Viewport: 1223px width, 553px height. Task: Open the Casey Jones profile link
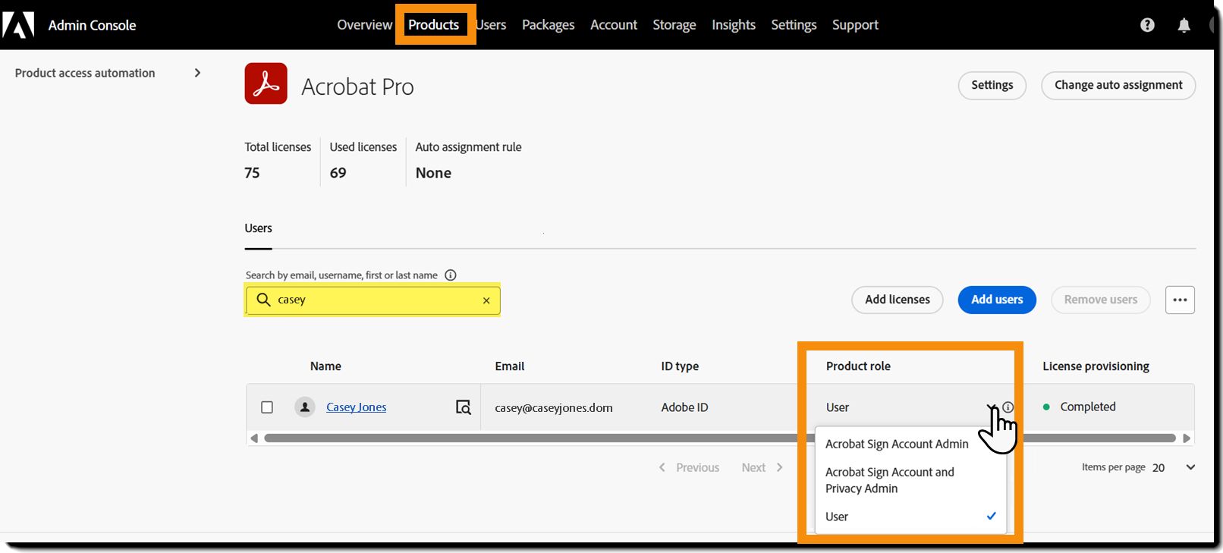coord(356,407)
